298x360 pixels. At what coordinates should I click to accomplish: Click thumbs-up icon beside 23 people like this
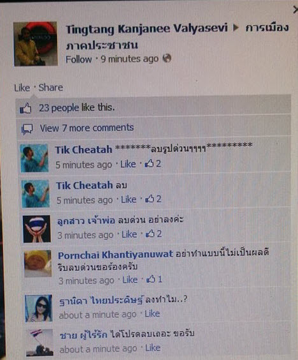[x=25, y=108]
